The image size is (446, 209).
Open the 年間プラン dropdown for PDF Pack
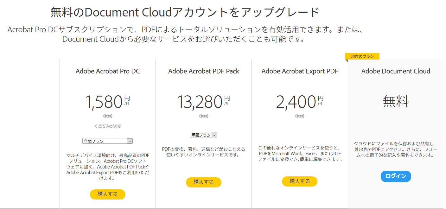click(204, 134)
